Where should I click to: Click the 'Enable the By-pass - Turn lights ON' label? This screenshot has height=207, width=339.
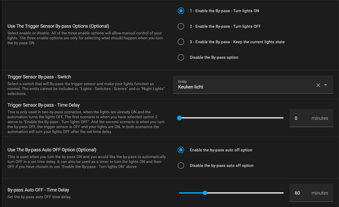[224, 11]
